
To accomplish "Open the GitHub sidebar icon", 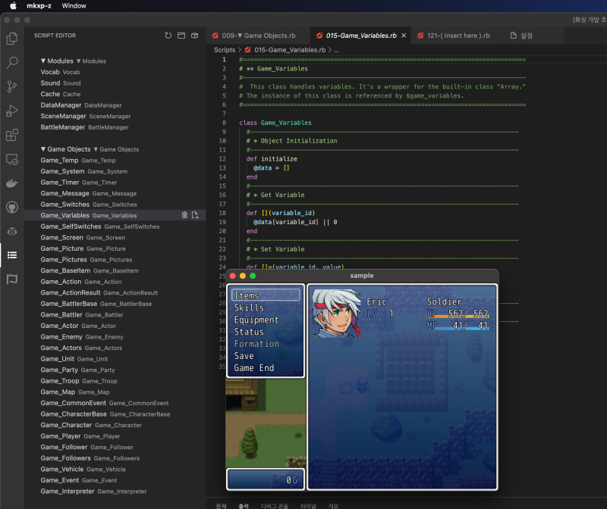I will [11, 207].
